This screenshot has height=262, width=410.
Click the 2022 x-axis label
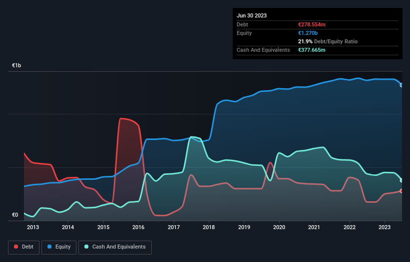(x=350, y=227)
